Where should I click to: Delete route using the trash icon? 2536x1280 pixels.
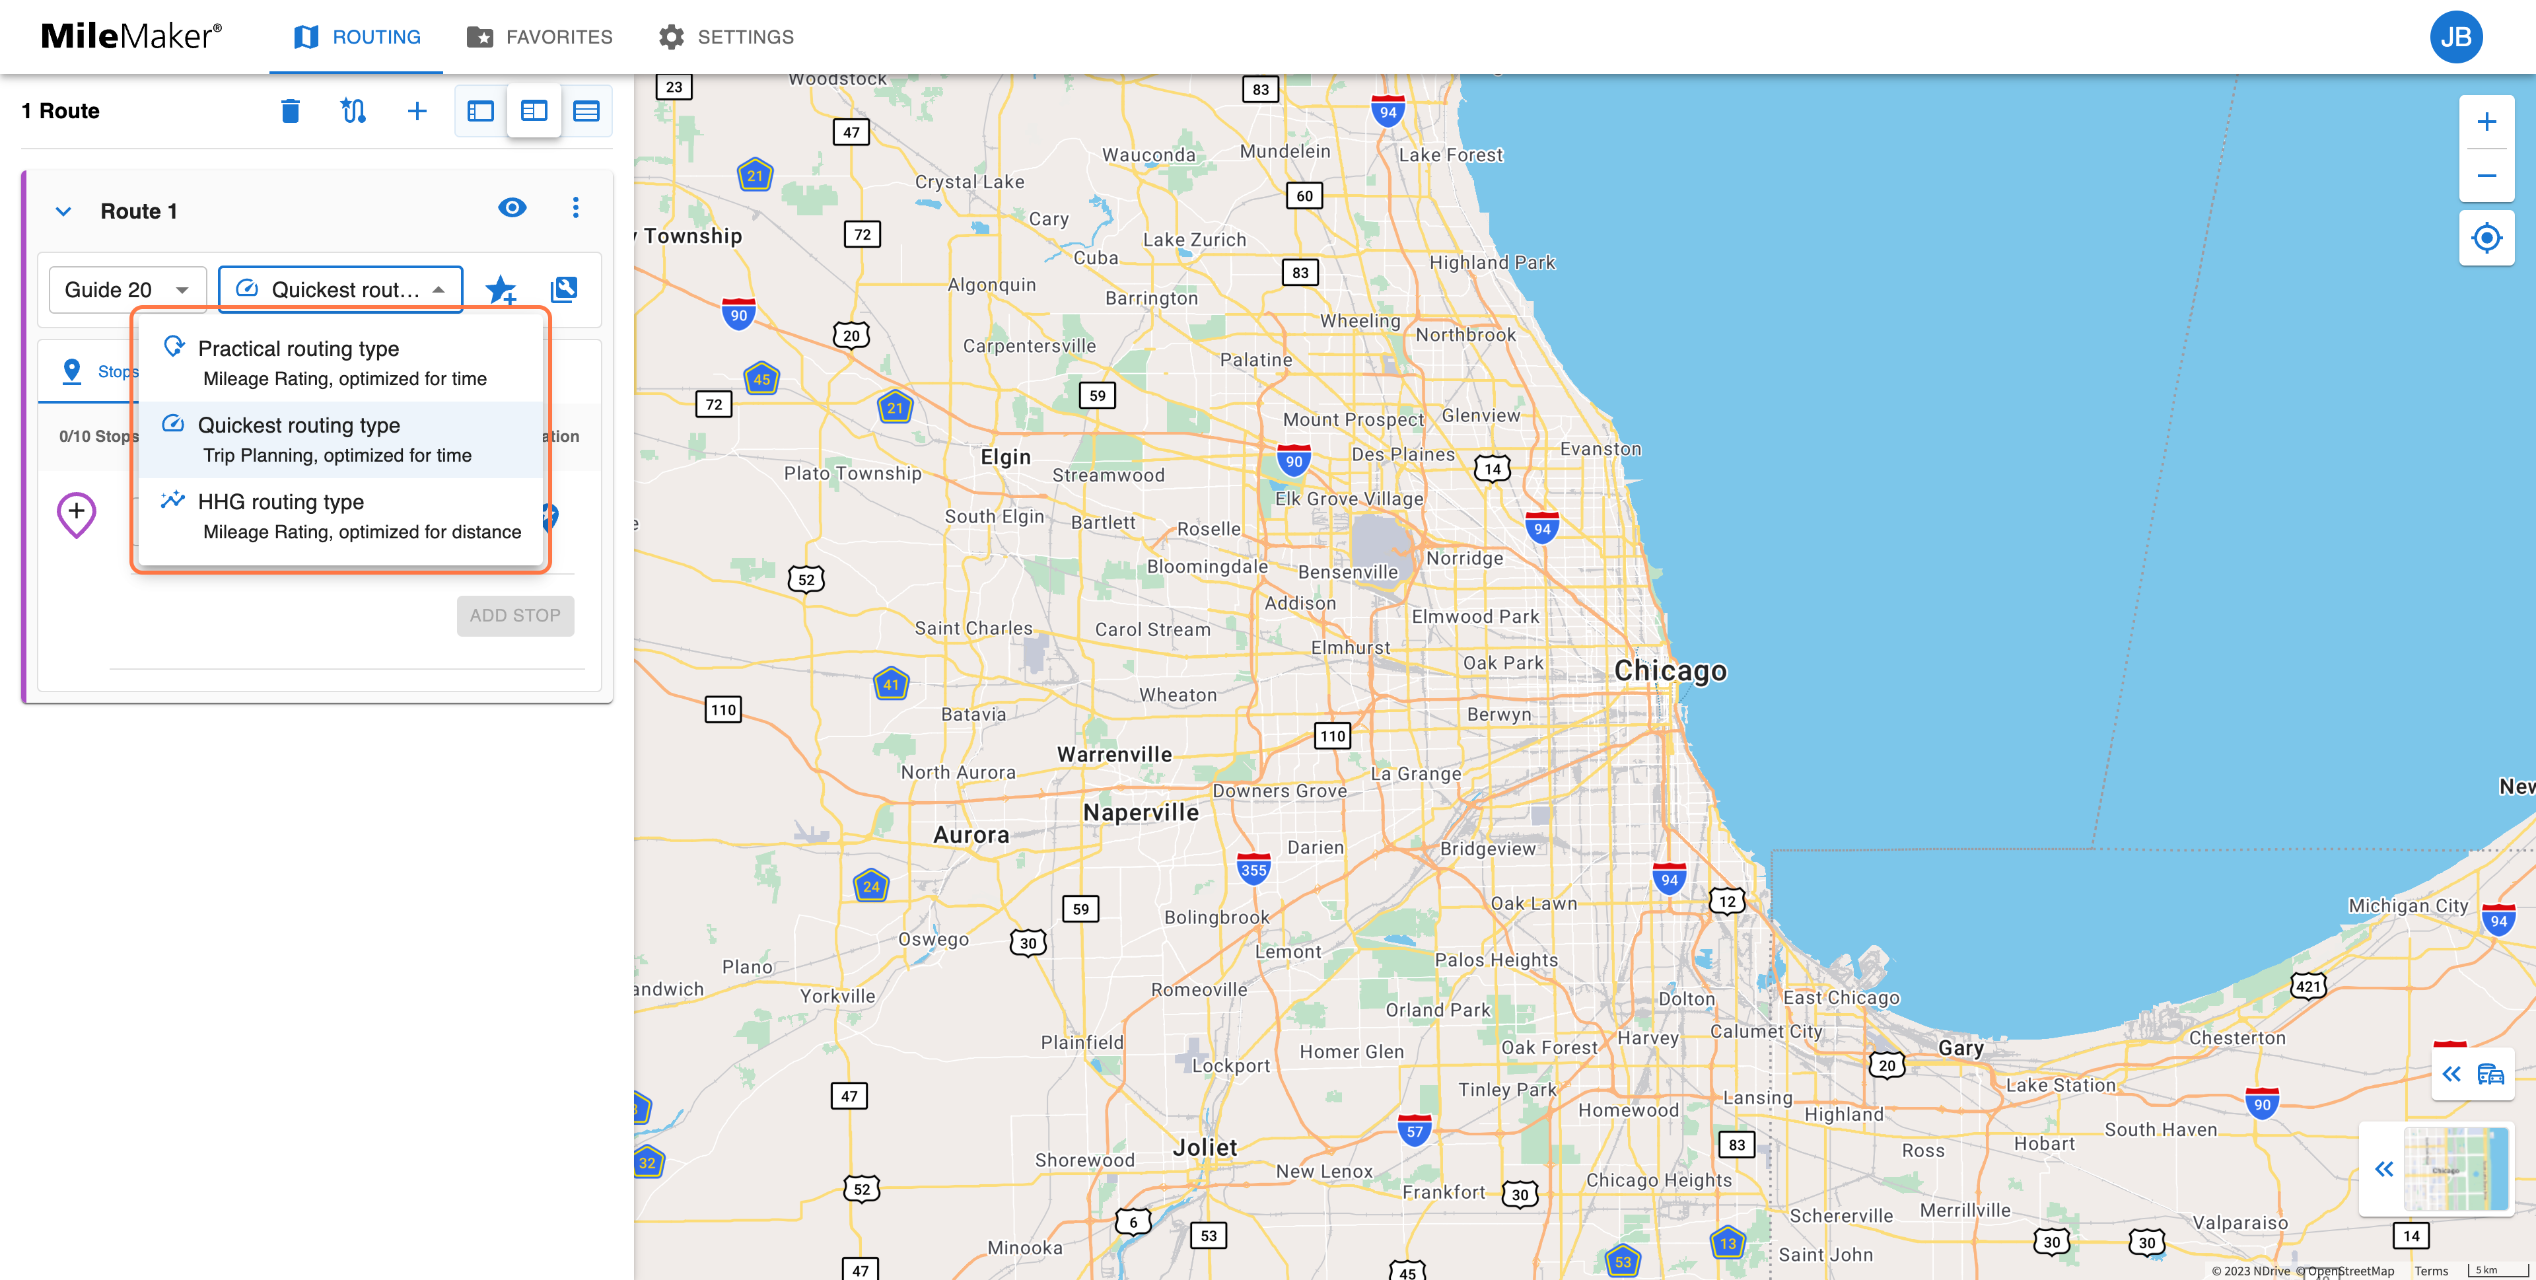(x=289, y=111)
